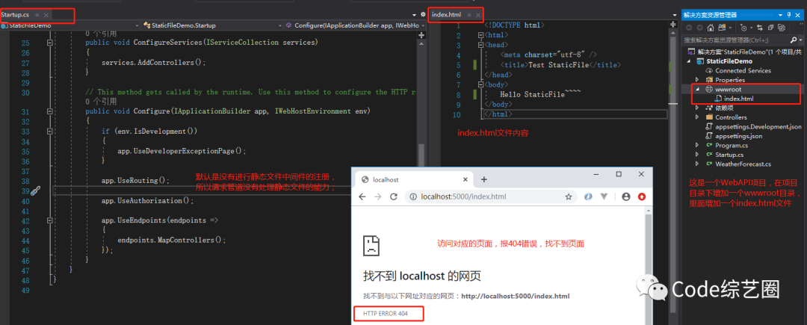Click Solution Explorer back navigation icon
Image resolution: width=807 pixels, height=325 pixels.
pos(688,28)
